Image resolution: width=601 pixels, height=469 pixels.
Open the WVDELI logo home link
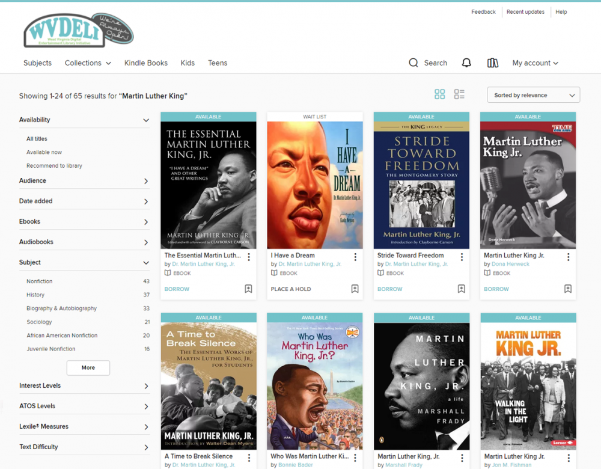79,30
